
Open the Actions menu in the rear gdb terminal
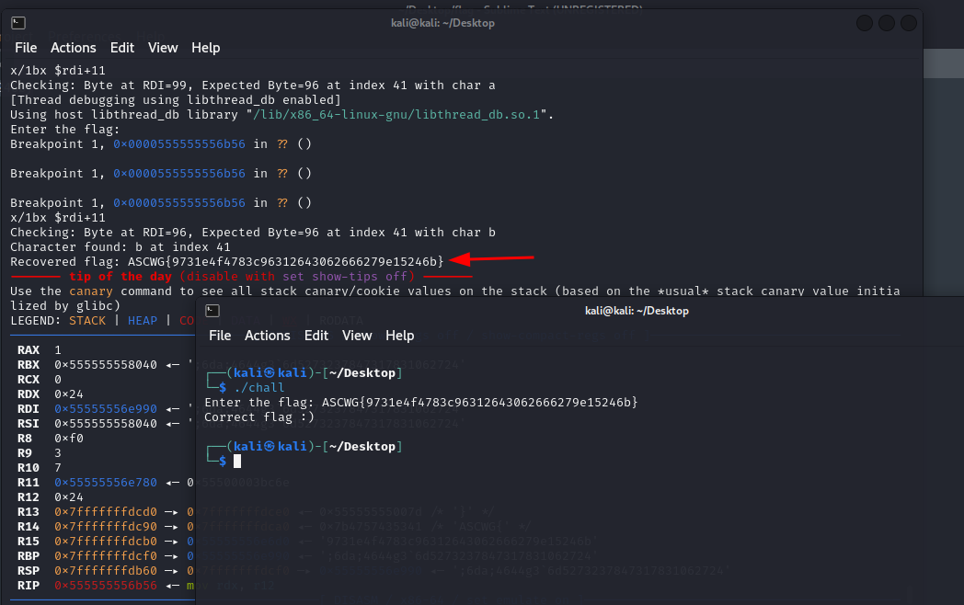(74, 48)
